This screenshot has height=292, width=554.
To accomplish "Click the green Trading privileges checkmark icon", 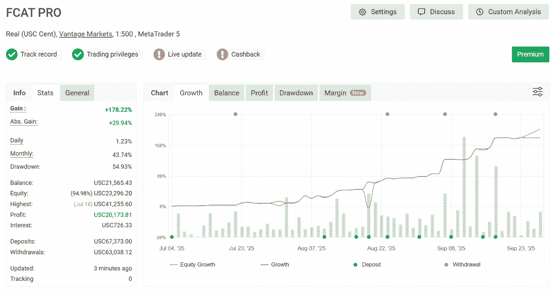I will pos(78,55).
